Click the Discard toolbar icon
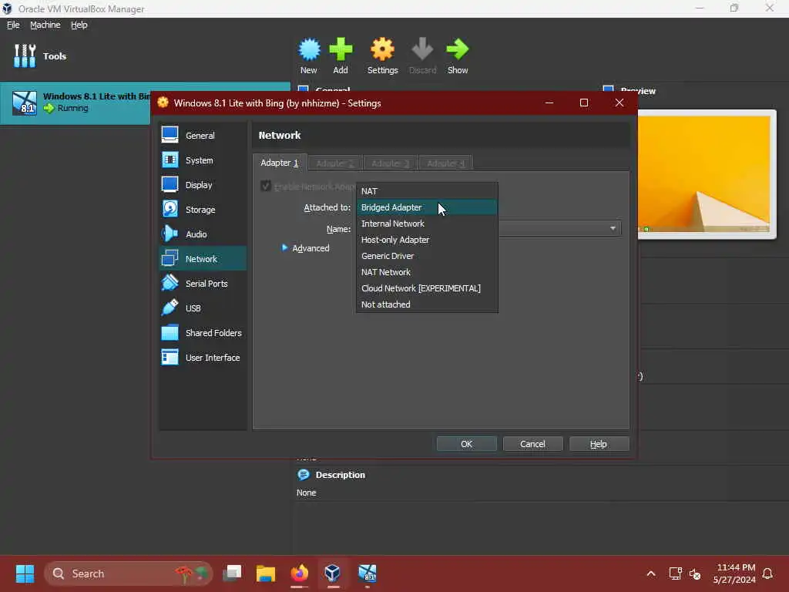 pyautogui.click(x=422, y=55)
